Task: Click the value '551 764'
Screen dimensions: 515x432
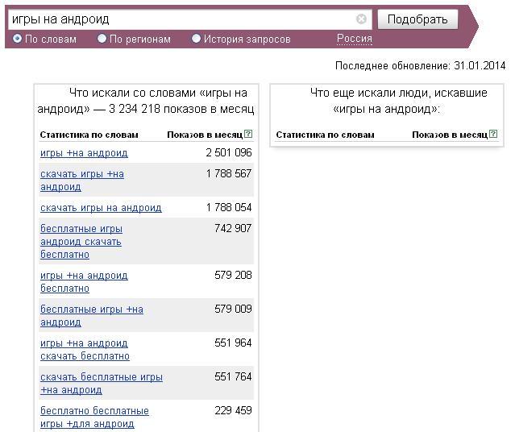Action: tap(233, 376)
